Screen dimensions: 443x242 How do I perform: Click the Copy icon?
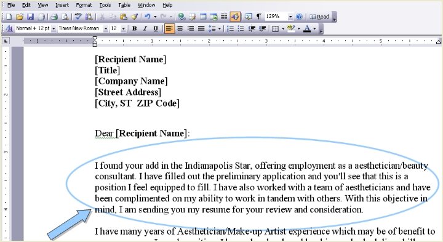click(113, 17)
